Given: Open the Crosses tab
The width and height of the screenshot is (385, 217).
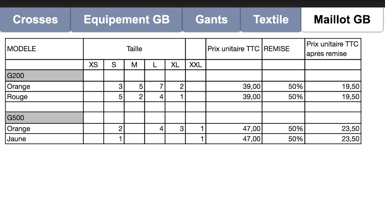Looking at the screenshot, I should click(35, 20).
